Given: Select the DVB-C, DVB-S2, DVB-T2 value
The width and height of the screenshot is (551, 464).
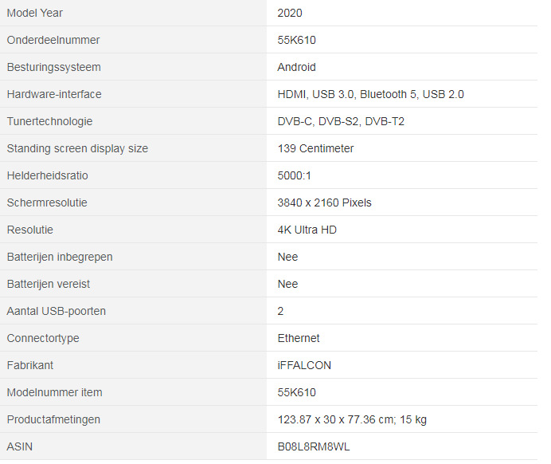Looking at the screenshot, I should click(x=341, y=121).
